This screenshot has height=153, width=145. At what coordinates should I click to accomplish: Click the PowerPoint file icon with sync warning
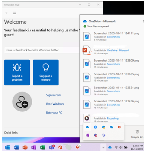pyautogui.click(x=87, y=50)
